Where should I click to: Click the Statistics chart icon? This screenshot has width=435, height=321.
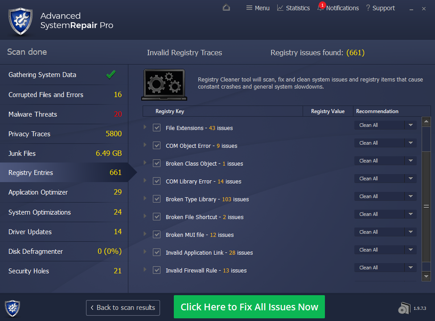(x=280, y=8)
